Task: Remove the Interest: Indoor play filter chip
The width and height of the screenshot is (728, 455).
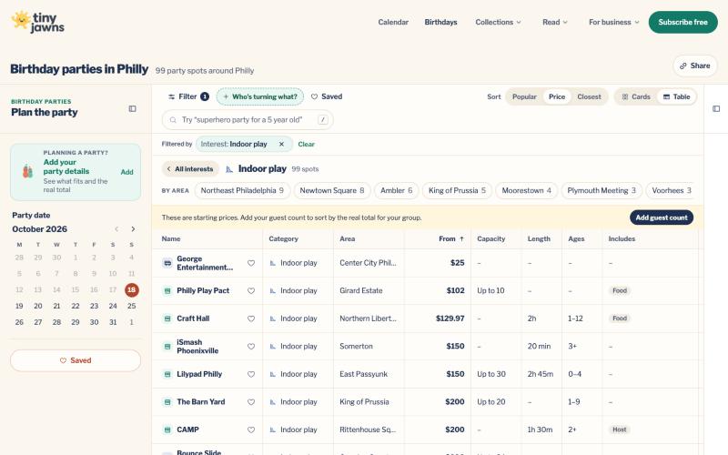Action: (x=281, y=145)
